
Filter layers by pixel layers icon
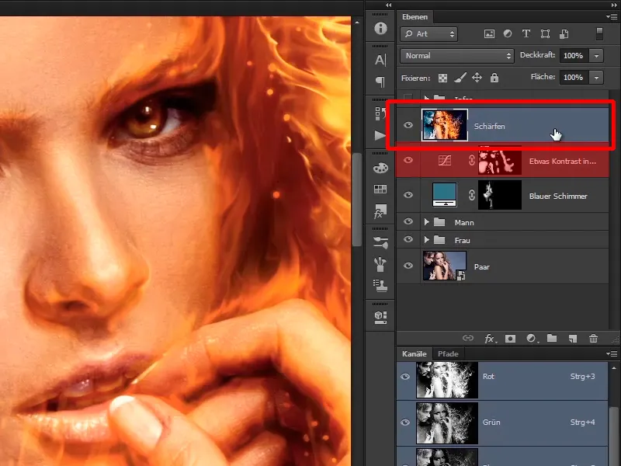click(490, 34)
